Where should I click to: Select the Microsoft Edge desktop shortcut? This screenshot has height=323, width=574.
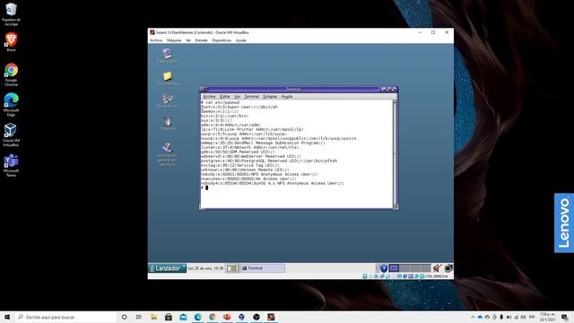pyautogui.click(x=11, y=105)
